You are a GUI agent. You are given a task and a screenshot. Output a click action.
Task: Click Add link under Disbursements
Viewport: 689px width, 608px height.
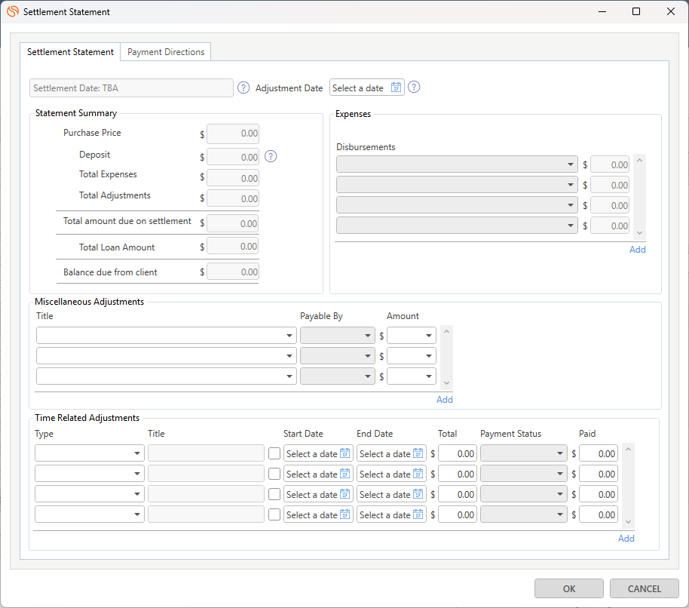pyautogui.click(x=638, y=250)
